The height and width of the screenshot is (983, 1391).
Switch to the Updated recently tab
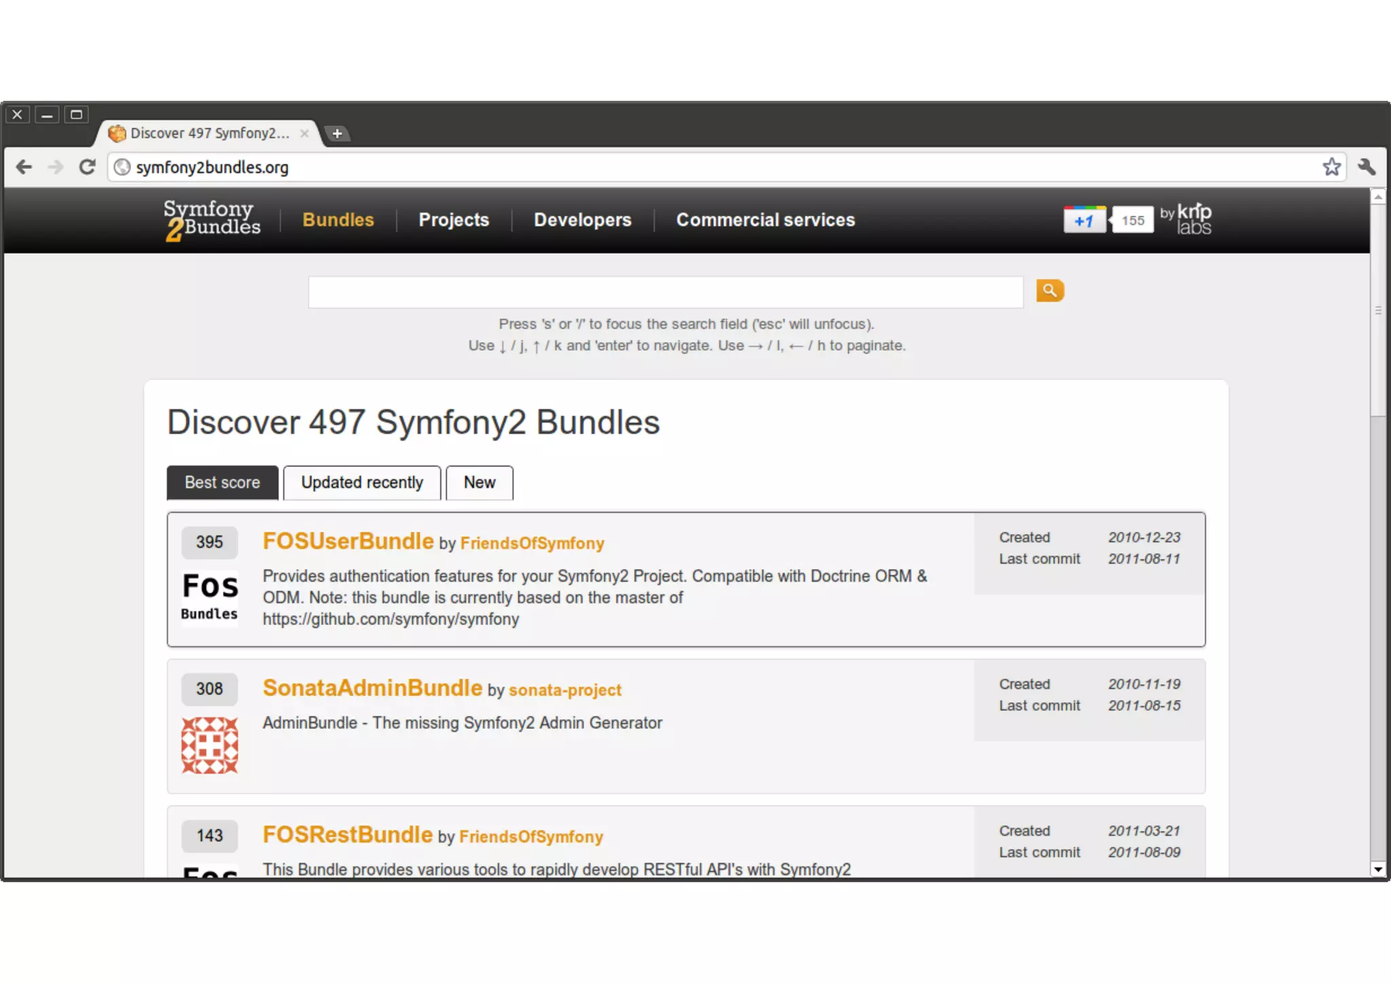pyautogui.click(x=361, y=483)
